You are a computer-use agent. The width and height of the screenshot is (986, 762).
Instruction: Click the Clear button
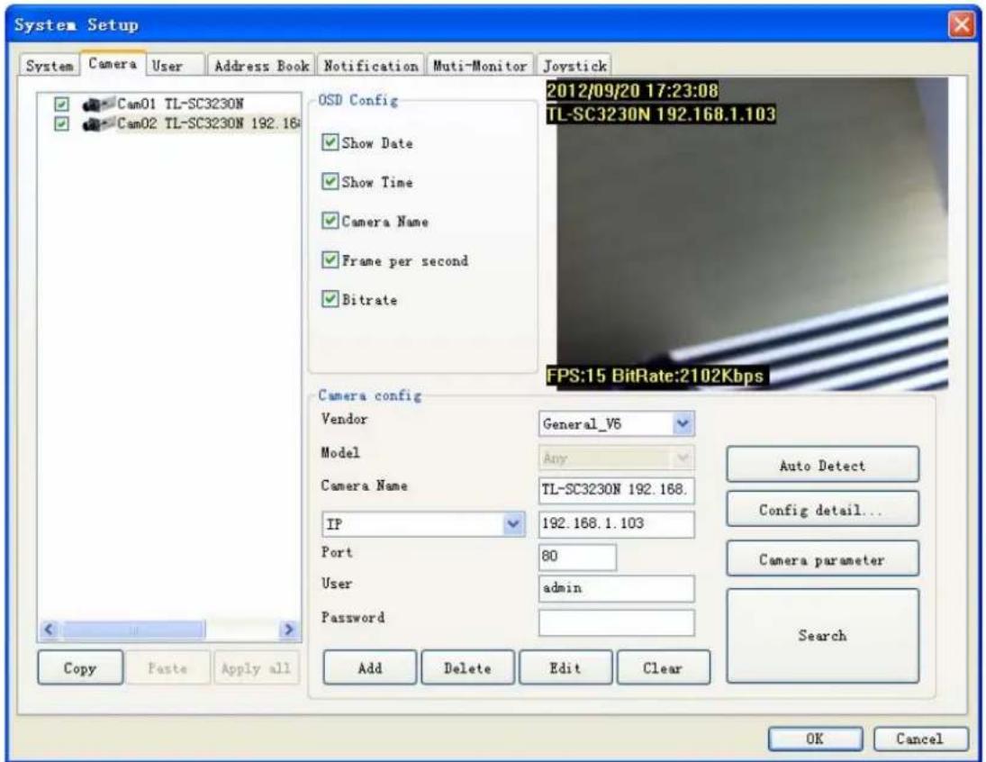(x=664, y=667)
